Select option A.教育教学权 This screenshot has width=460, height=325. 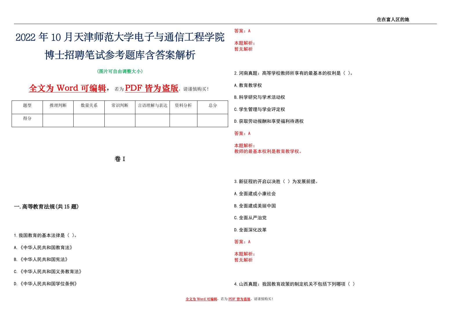(248, 85)
